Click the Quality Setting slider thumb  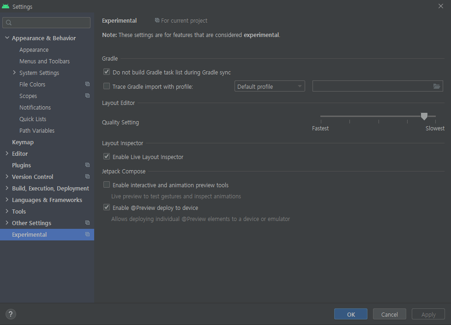424,116
